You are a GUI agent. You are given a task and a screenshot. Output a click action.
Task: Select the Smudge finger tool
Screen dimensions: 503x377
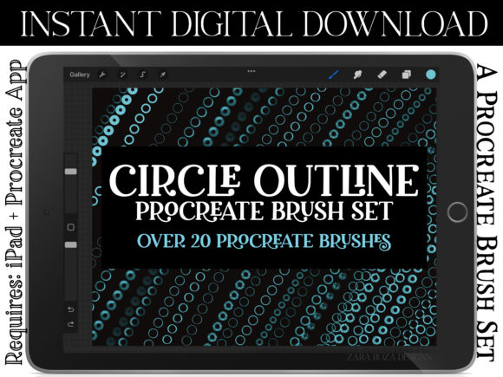click(x=357, y=75)
